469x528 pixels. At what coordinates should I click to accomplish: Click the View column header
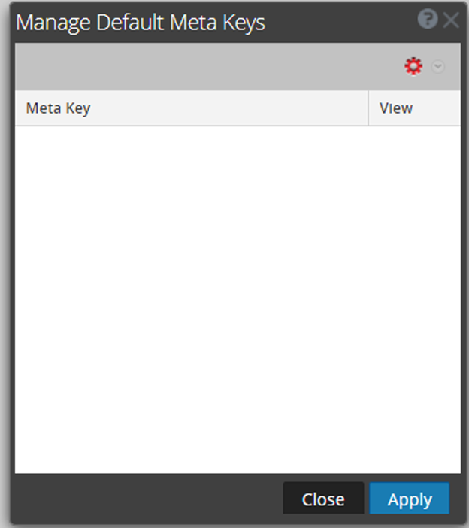coord(414,108)
